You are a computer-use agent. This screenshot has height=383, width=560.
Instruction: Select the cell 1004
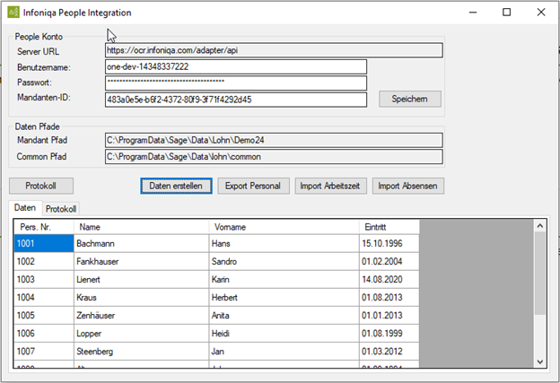[x=44, y=297]
